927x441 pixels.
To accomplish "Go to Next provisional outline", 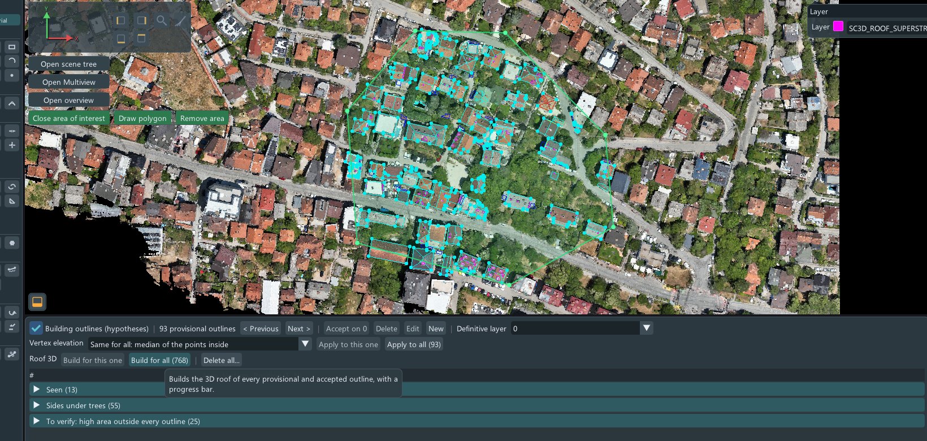I will tap(298, 328).
